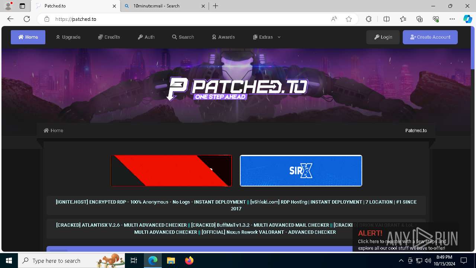This screenshot has width=476, height=268.
Task: Open Windows Start menu
Action: (x=9, y=261)
